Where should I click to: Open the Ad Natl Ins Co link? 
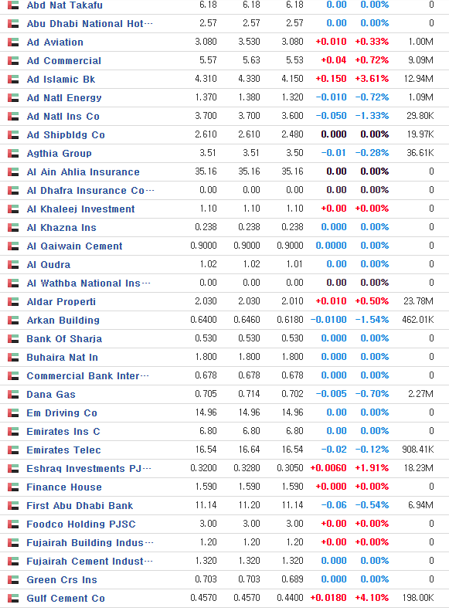click(x=63, y=116)
